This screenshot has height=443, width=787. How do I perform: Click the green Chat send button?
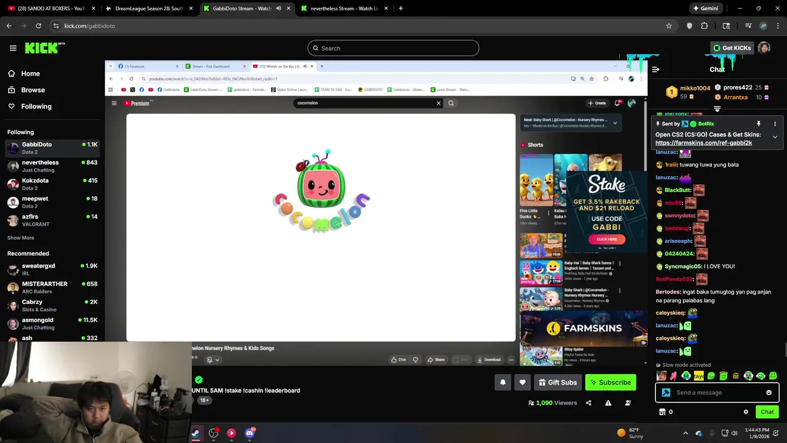(x=767, y=412)
